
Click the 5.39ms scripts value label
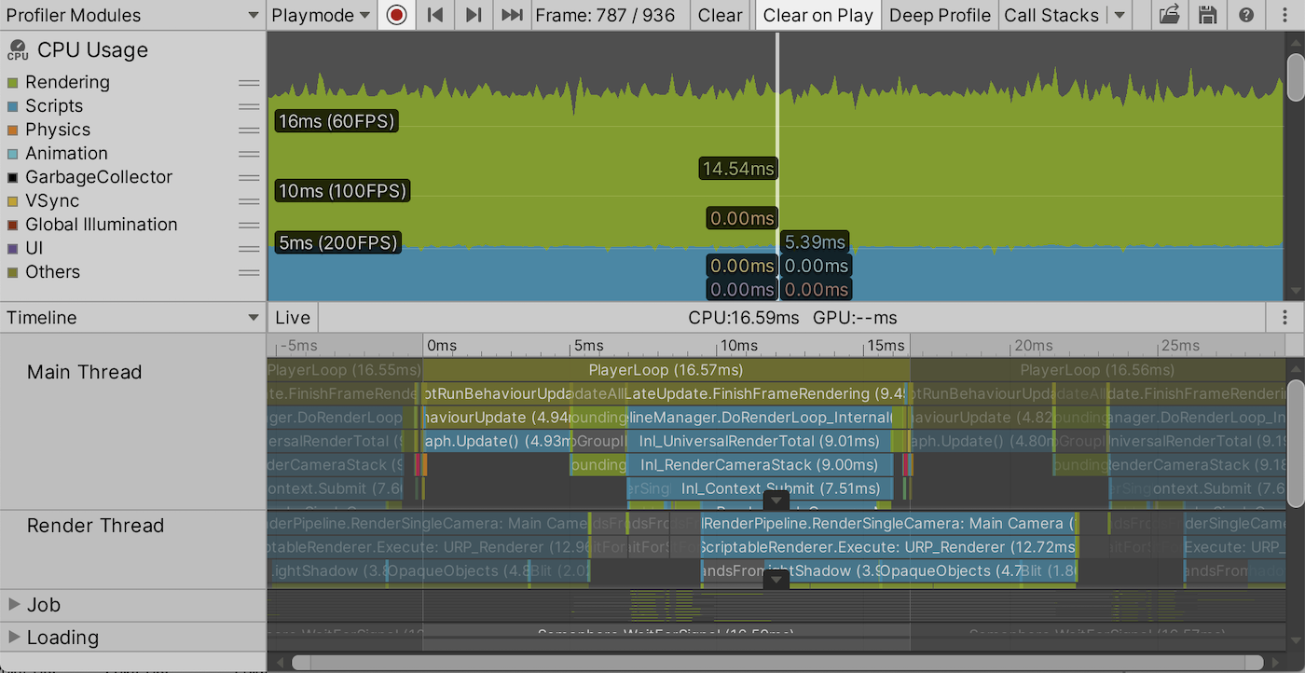815,242
